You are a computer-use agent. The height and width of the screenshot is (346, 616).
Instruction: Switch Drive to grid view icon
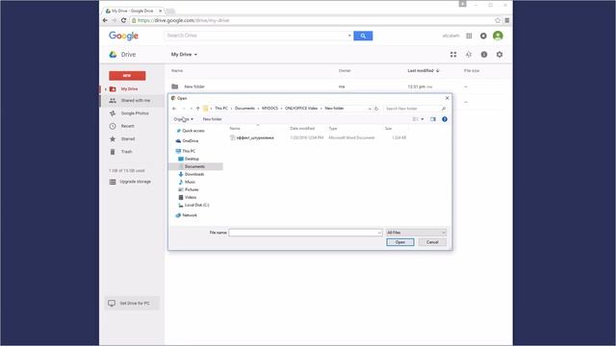(453, 55)
